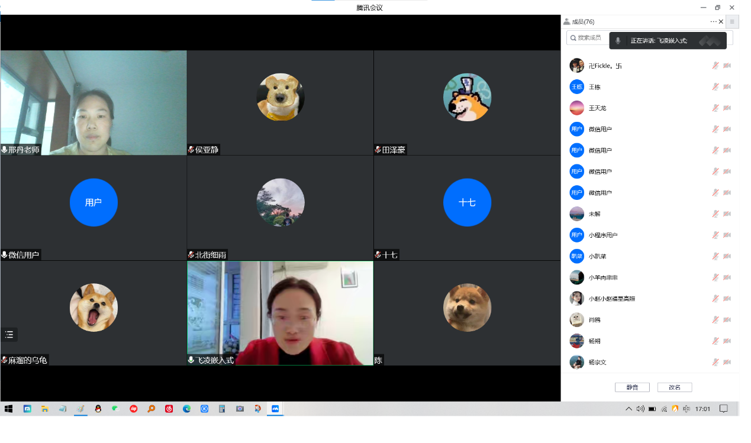Toggle camera icon for 王天龙
The width and height of the screenshot is (751, 443).
(x=727, y=108)
